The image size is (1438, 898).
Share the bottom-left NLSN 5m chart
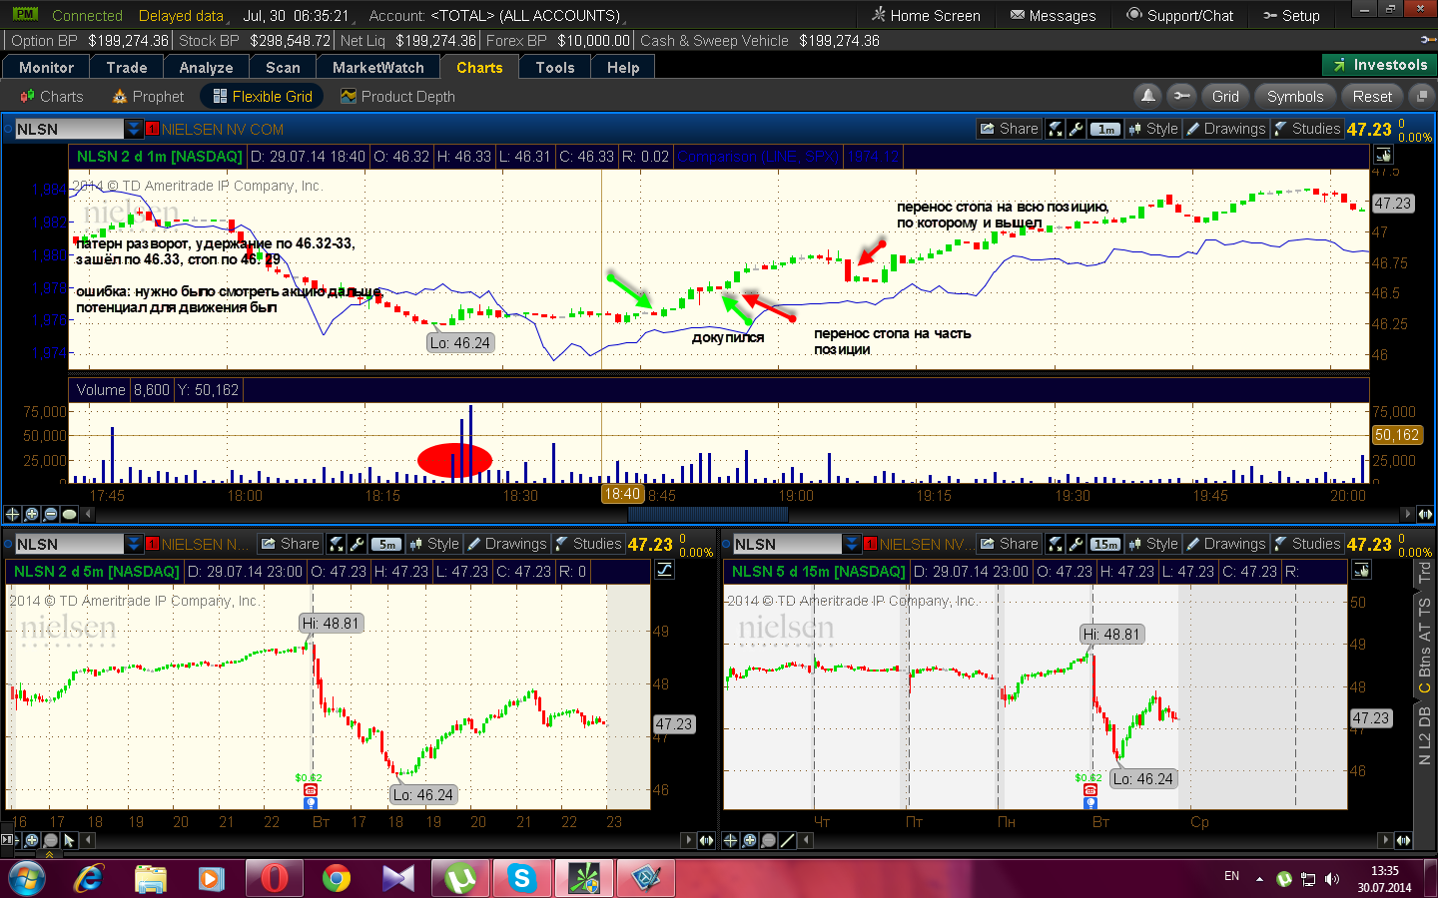pyautogui.click(x=291, y=544)
